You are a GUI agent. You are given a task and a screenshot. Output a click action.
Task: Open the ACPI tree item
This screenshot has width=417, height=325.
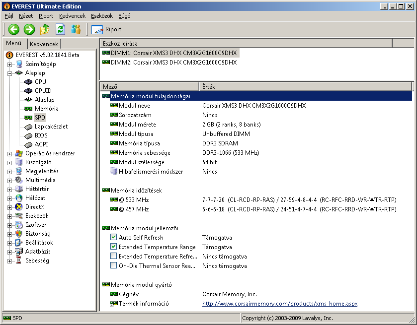point(41,144)
